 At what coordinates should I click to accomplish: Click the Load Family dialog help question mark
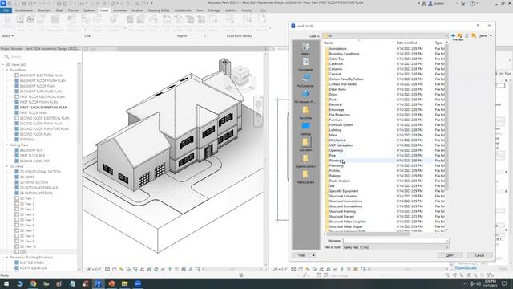478,26
